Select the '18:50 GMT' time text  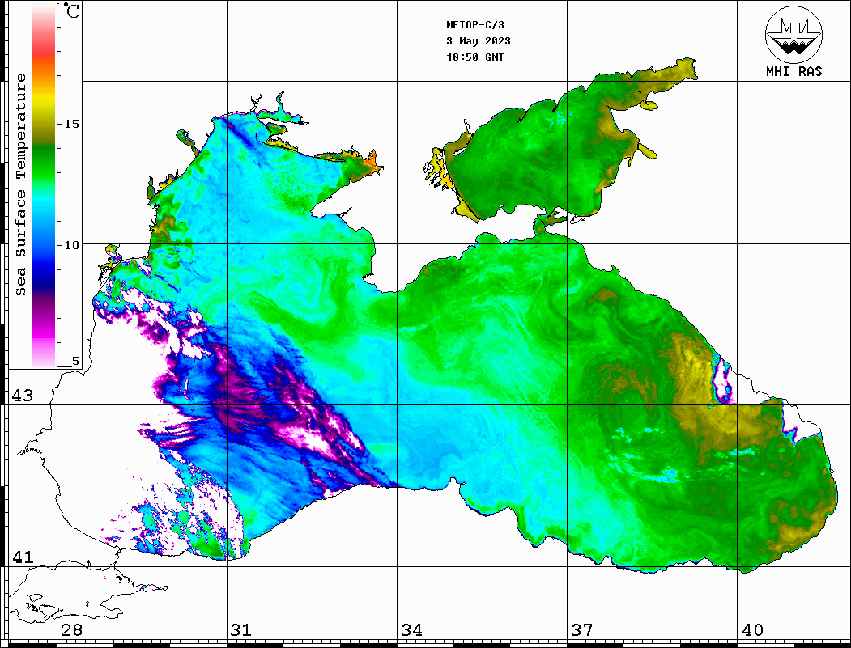coord(475,57)
